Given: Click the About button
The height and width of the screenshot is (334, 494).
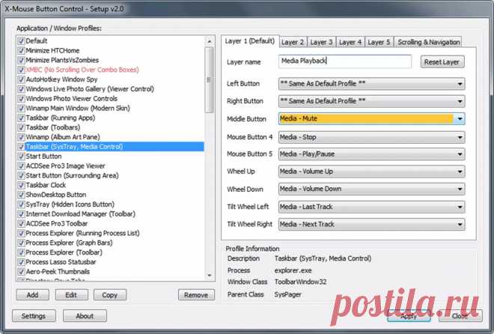Looking at the screenshot, I should (x=85, y=316).
